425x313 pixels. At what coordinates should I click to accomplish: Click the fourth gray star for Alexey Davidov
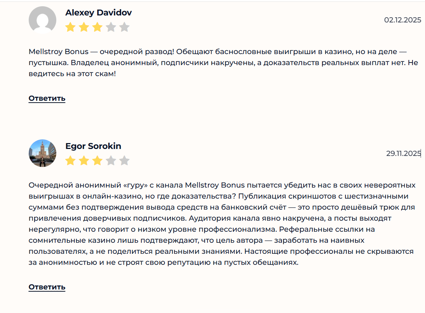pos(111,26)
